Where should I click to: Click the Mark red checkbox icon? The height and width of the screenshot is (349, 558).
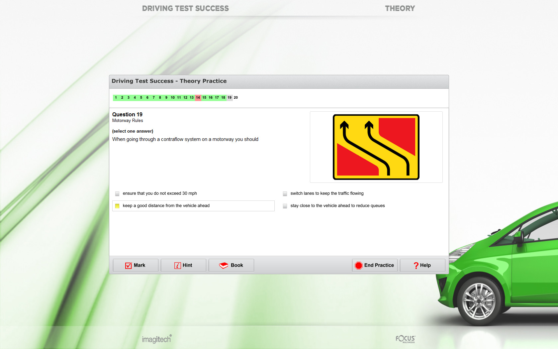pos(128,265)
